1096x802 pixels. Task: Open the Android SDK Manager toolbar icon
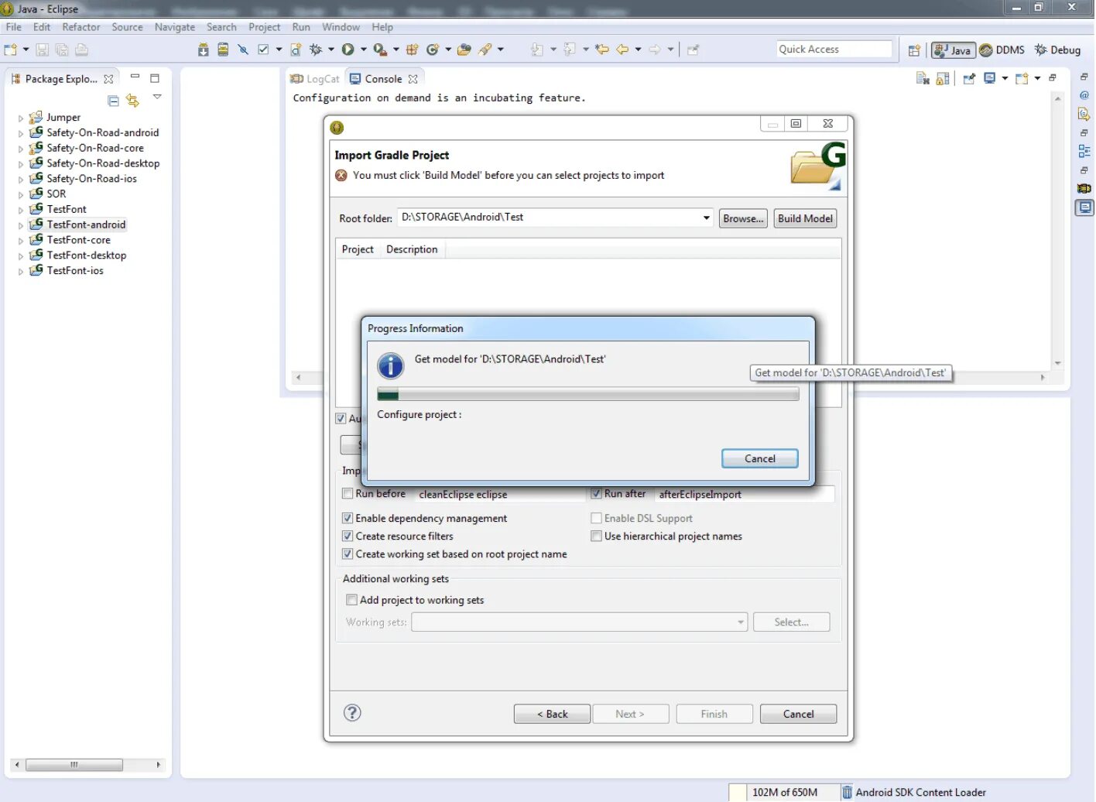pos(203,50)
